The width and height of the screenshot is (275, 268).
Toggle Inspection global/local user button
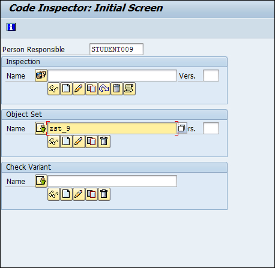coord(41,76)
